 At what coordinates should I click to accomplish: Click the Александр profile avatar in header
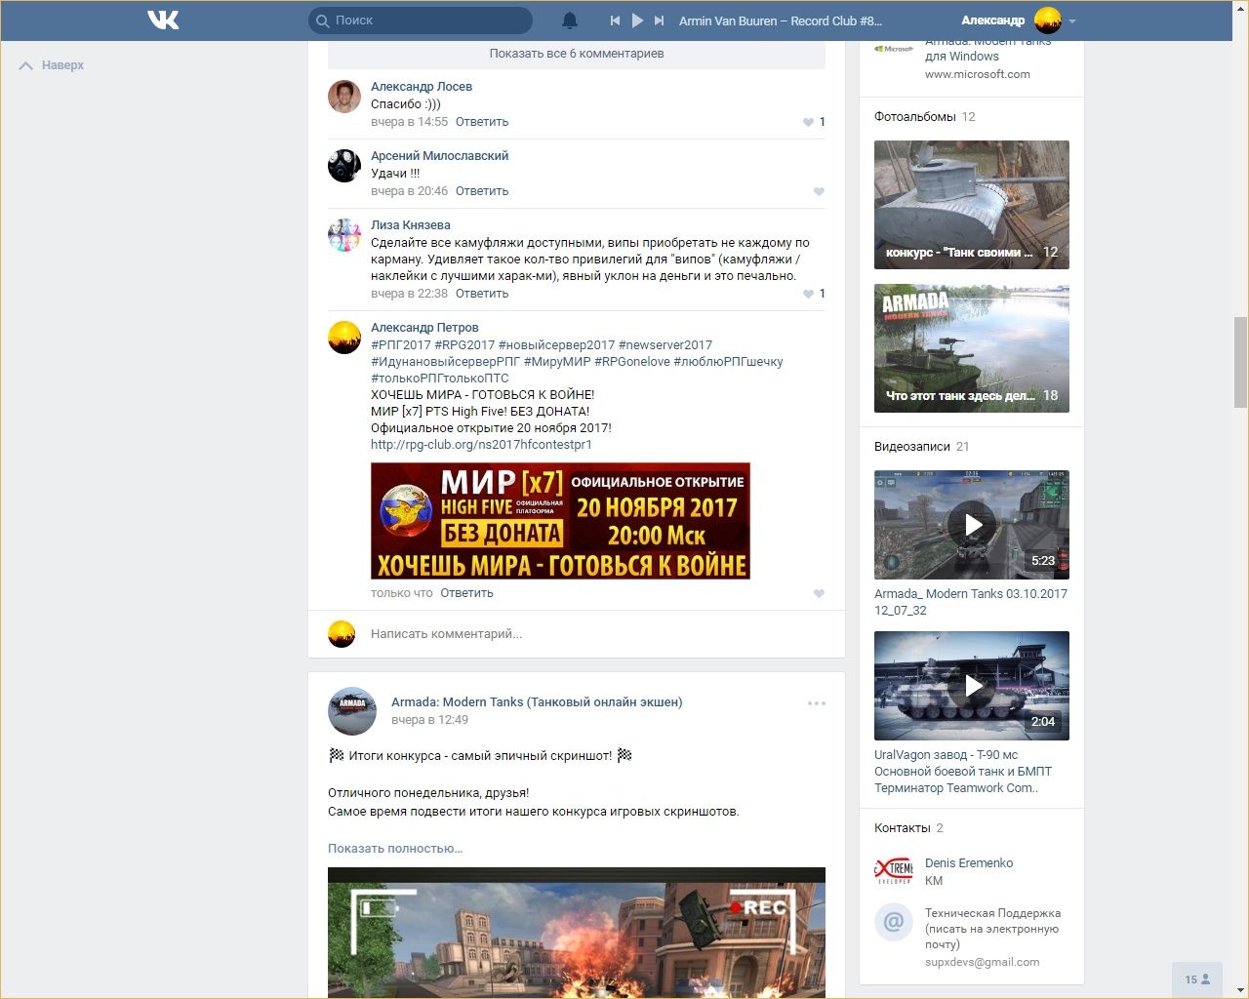1048,20
